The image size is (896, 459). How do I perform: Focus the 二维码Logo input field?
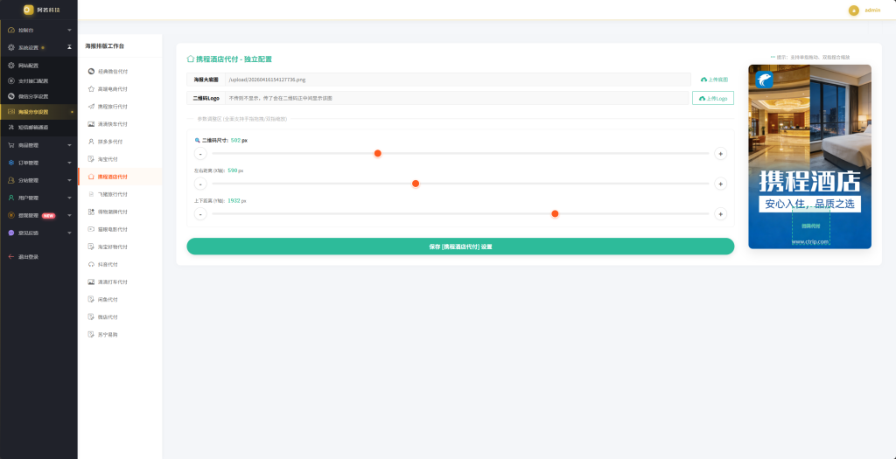point(457,98)
